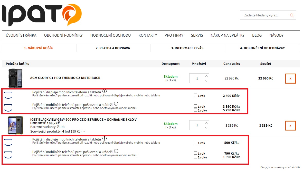Increase quantity of AGM Glory G1 Pro

click(206, 76)
